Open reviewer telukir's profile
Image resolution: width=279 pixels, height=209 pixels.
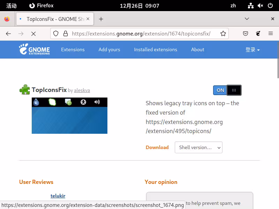[58, 196]
